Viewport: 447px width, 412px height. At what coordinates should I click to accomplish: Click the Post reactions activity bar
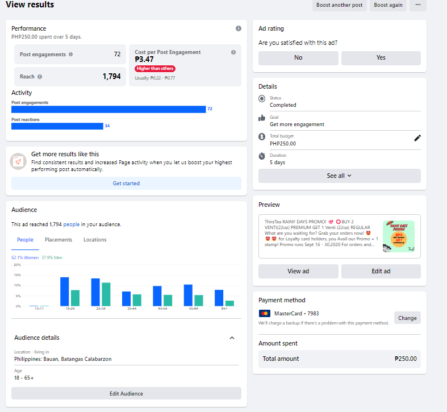coord(57,126)
